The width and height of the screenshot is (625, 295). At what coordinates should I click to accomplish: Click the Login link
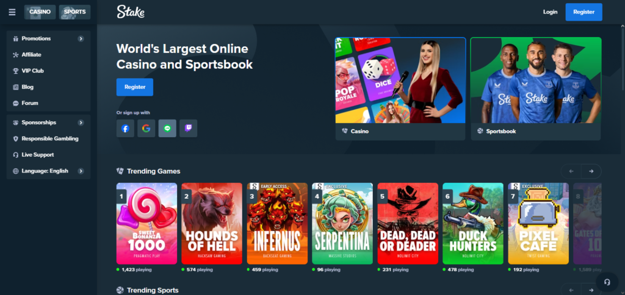(x=550, y=12)
